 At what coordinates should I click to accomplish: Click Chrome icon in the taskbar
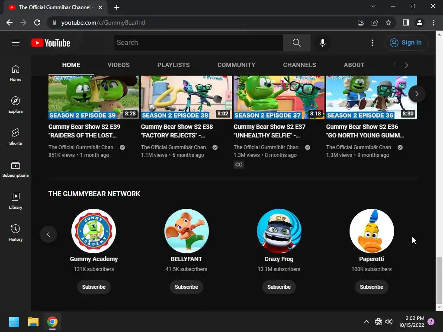(52, 322)
